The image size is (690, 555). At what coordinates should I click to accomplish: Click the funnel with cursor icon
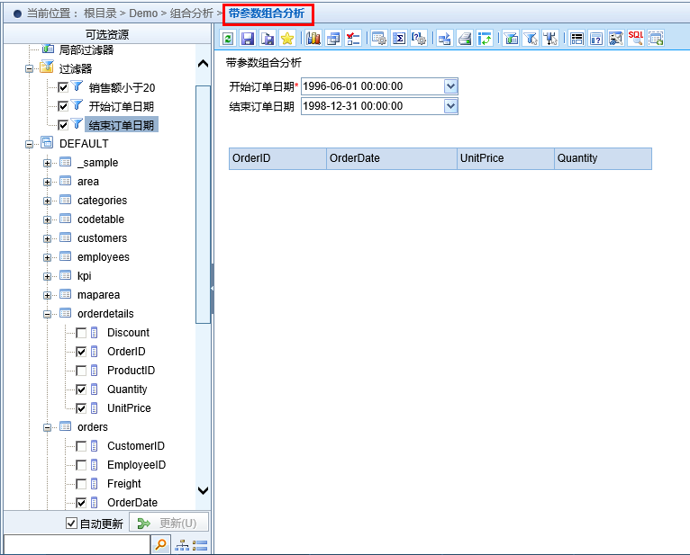[531, 39]
